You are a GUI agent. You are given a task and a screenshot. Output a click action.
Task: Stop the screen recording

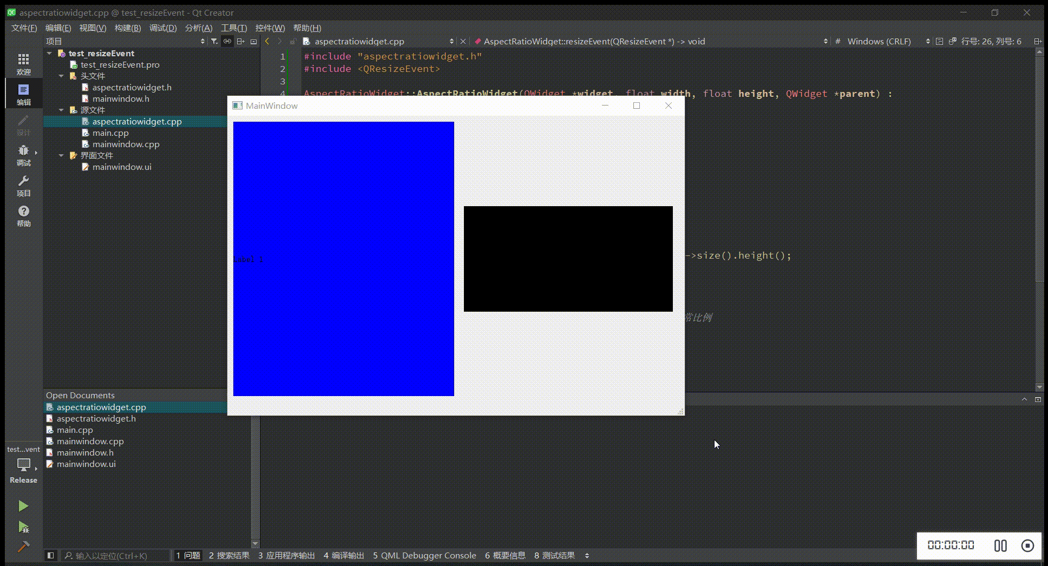pos(1027,545)
